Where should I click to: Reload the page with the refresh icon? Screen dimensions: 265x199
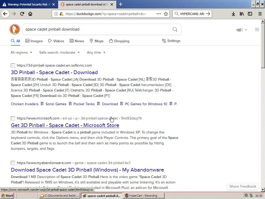pyautogui.click(x=22, y=14)
